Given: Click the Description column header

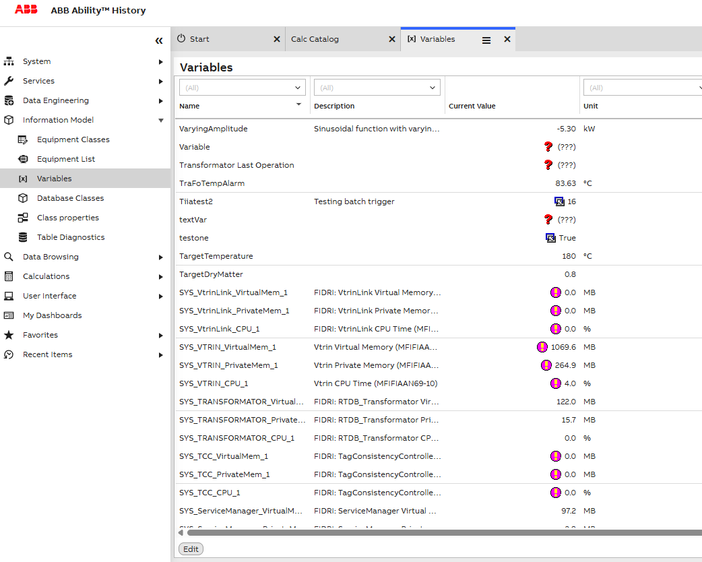Looking at the screenshot, I should 334,106.
